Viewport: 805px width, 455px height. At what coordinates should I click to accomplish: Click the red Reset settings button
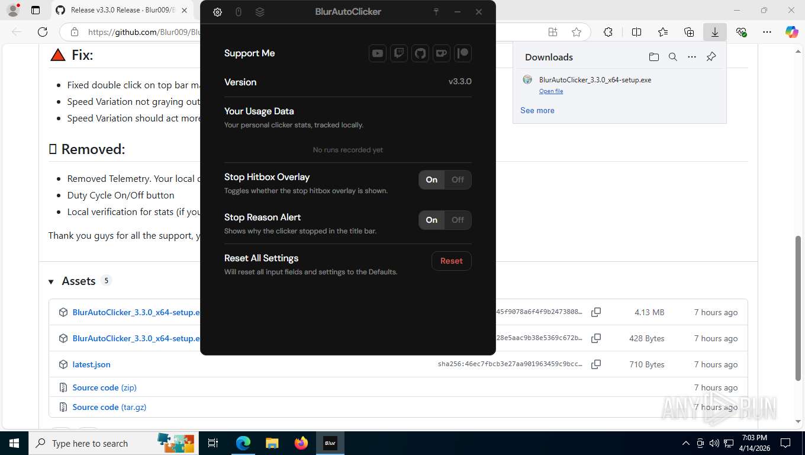click(x=452, y=261)
